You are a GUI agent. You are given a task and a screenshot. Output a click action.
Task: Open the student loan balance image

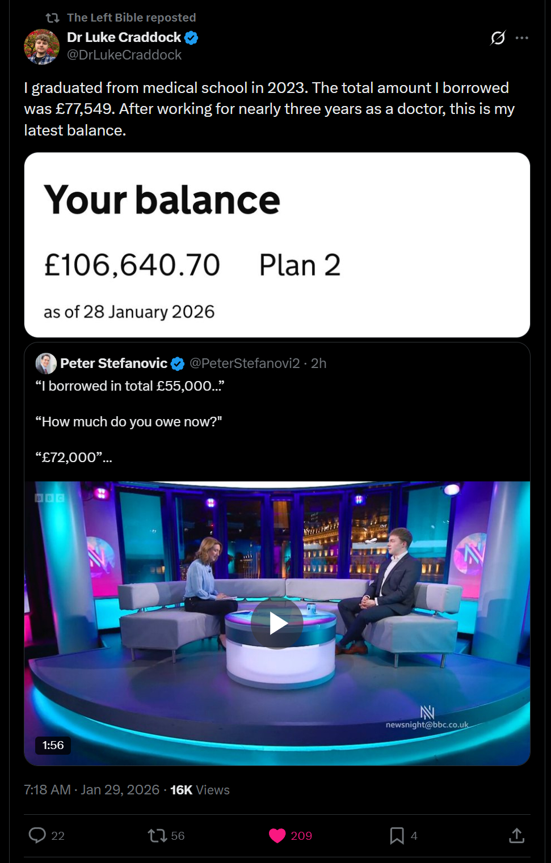pos(277,245)
